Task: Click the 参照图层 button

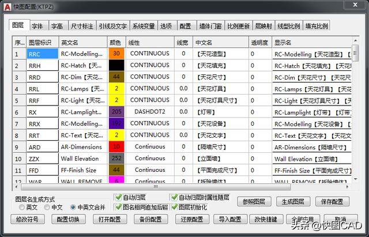Action: tap(254, 202)
